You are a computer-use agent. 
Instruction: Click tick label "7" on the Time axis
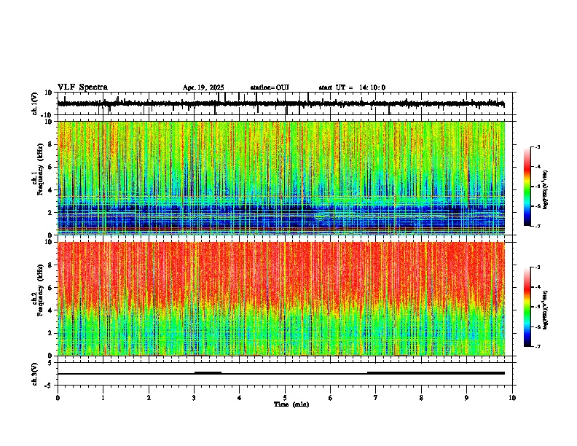coord(376,398)
